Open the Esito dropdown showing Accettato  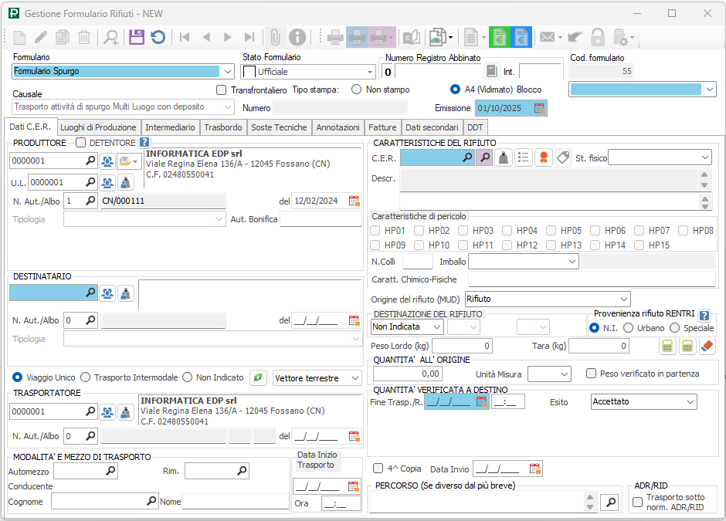pos(689,401)
